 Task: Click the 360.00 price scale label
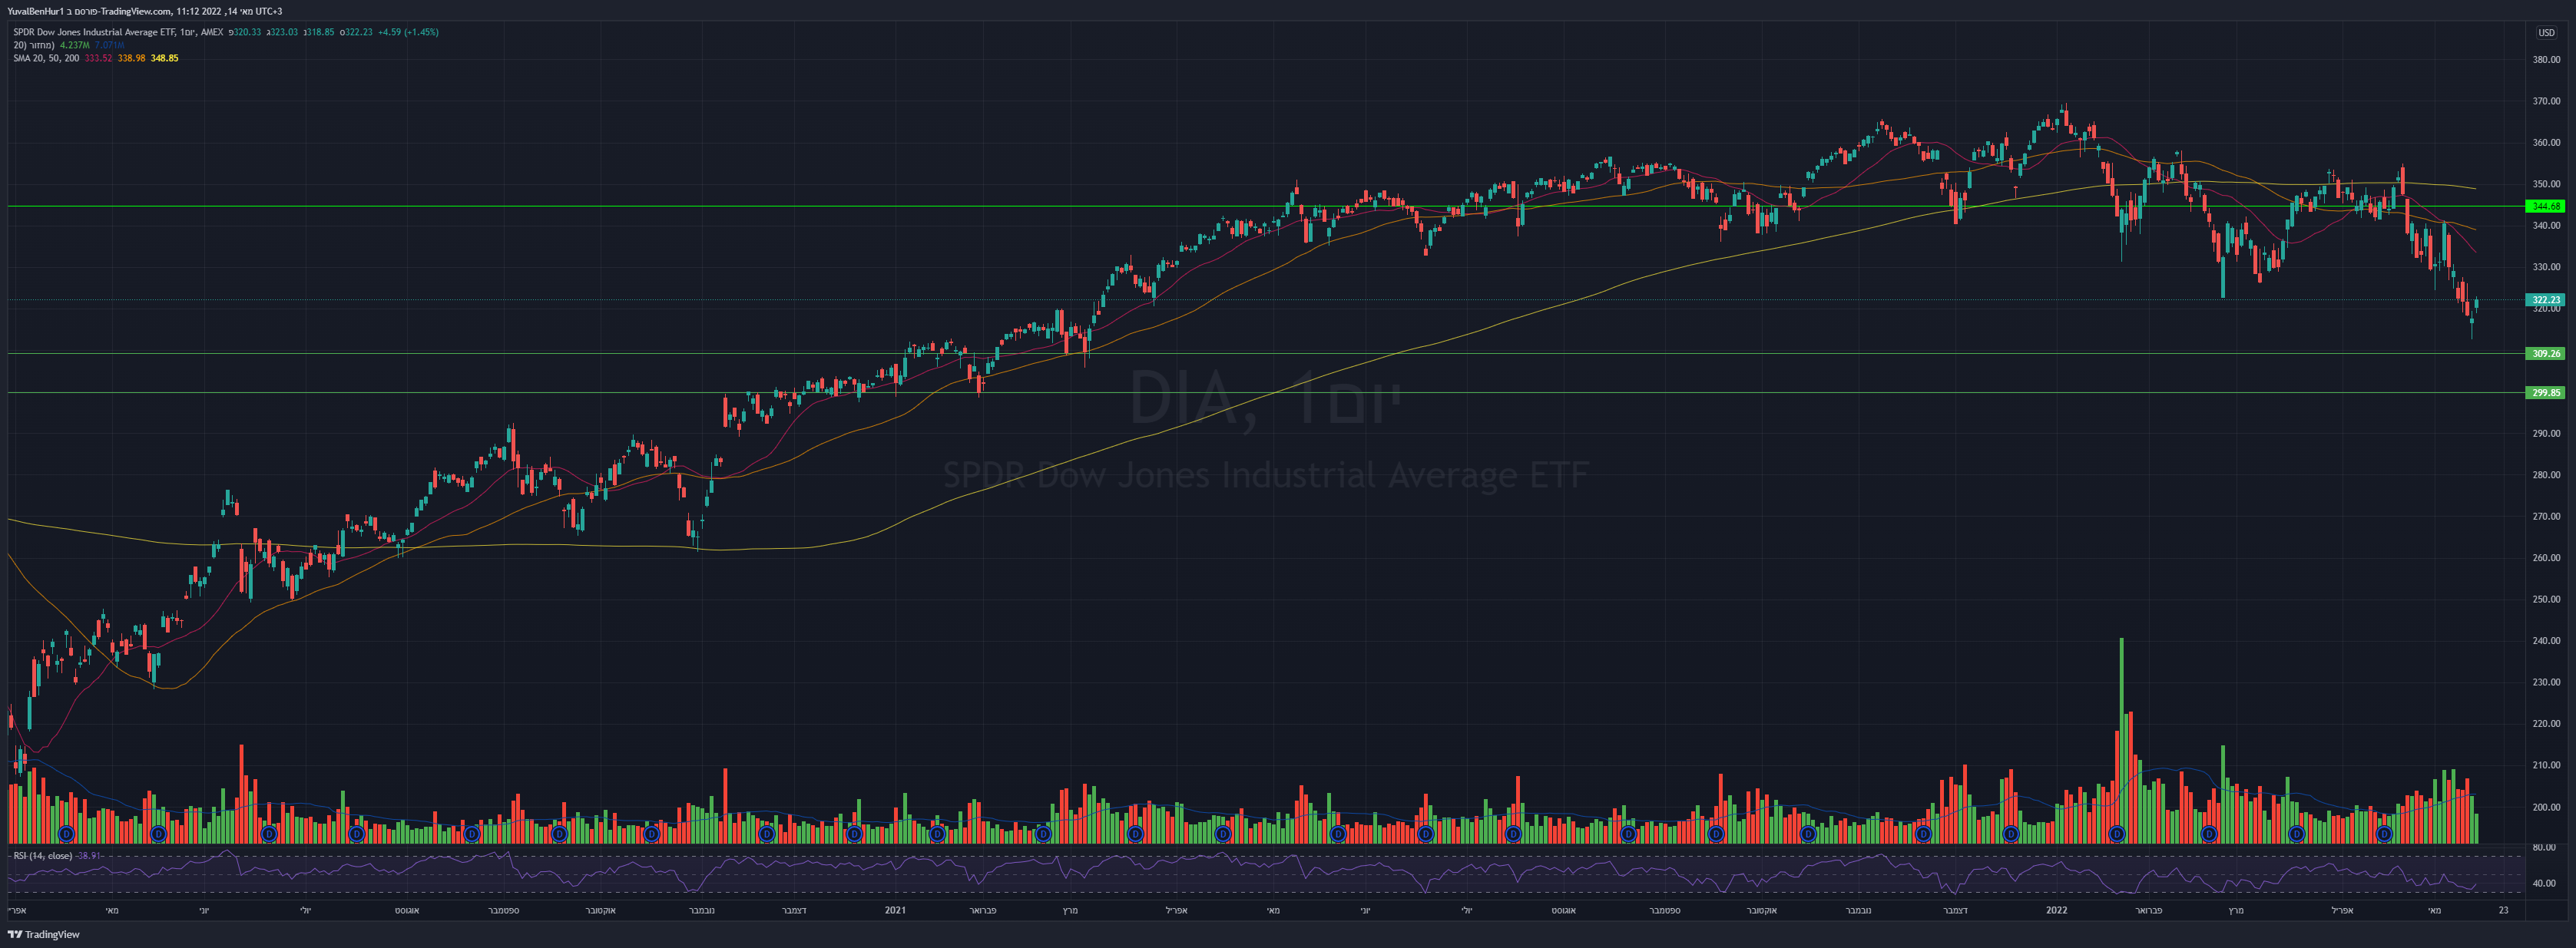pyautogui.click(x=2546, y=143)
